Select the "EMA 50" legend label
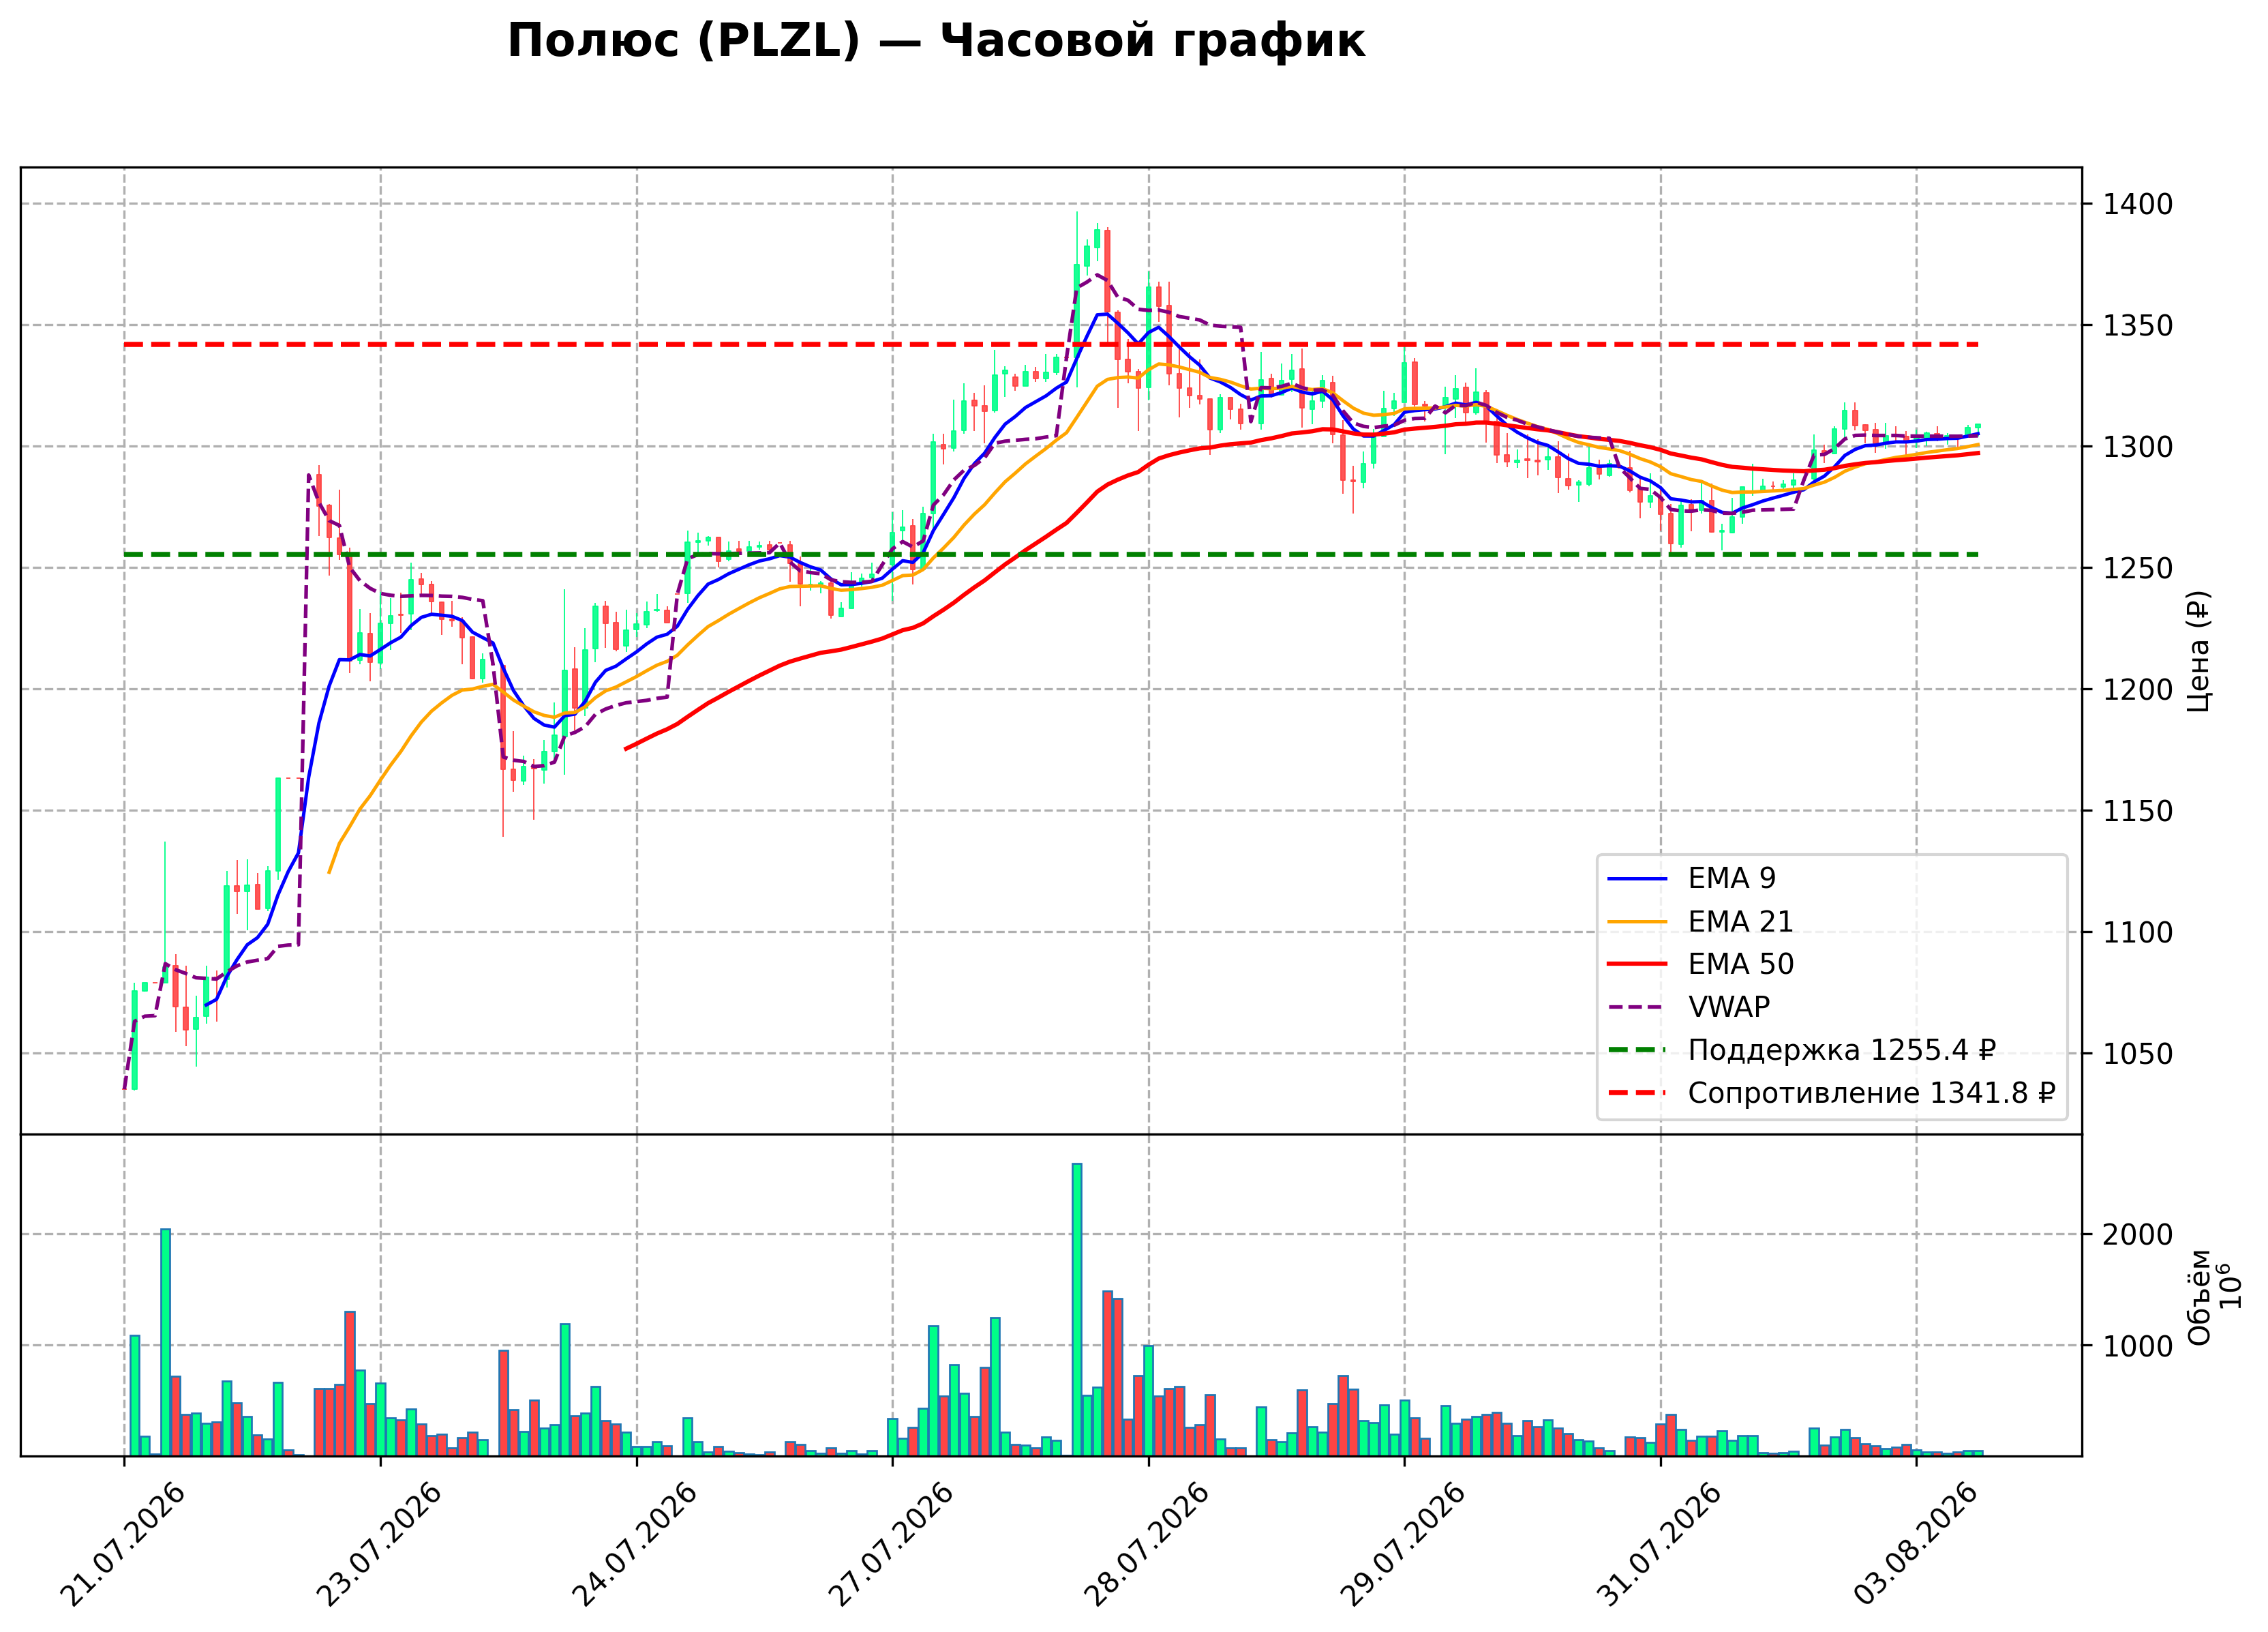 pyautogui.click(x=1741, y=964)
